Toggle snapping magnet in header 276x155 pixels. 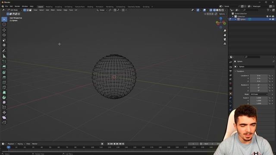[115, 10]
